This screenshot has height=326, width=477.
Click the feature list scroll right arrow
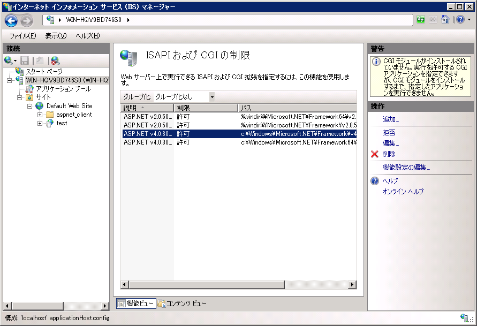click(x=352, y=285)
